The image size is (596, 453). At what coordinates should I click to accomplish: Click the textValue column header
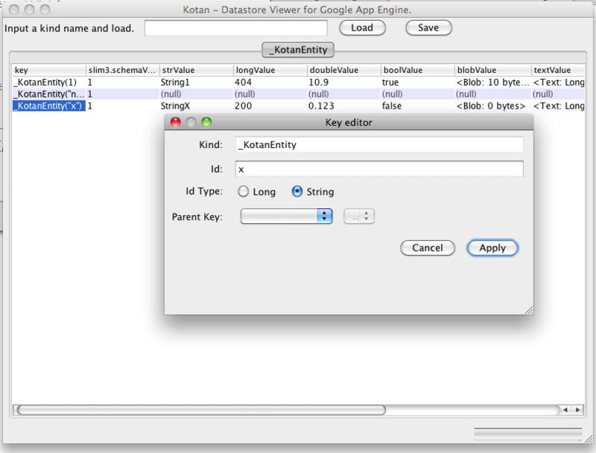557,70
